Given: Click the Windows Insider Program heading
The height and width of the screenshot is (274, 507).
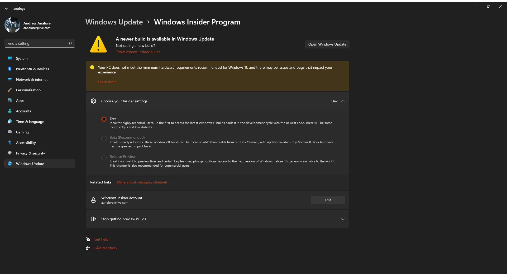Looking at the screenshot, I should pos(197,22).
